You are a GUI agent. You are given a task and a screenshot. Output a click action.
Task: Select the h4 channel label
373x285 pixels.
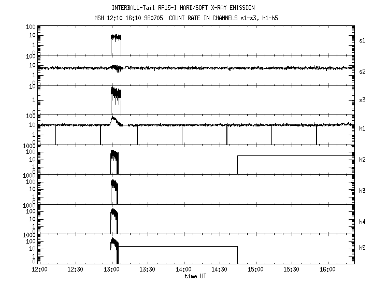pyautogui.click(x=363, y=222)
